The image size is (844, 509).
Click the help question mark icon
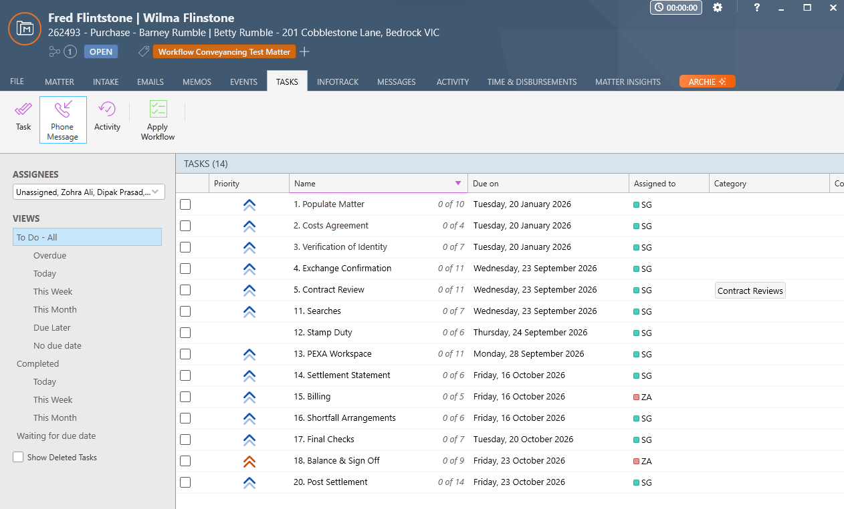(756, 7)
